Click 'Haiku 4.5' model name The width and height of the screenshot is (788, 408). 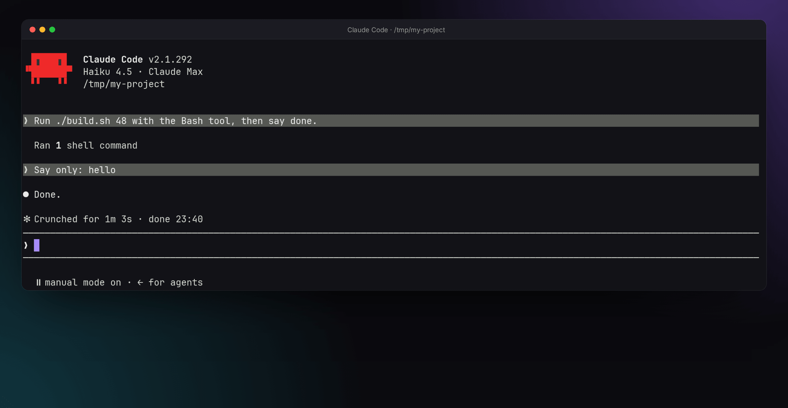click(108, 72)
